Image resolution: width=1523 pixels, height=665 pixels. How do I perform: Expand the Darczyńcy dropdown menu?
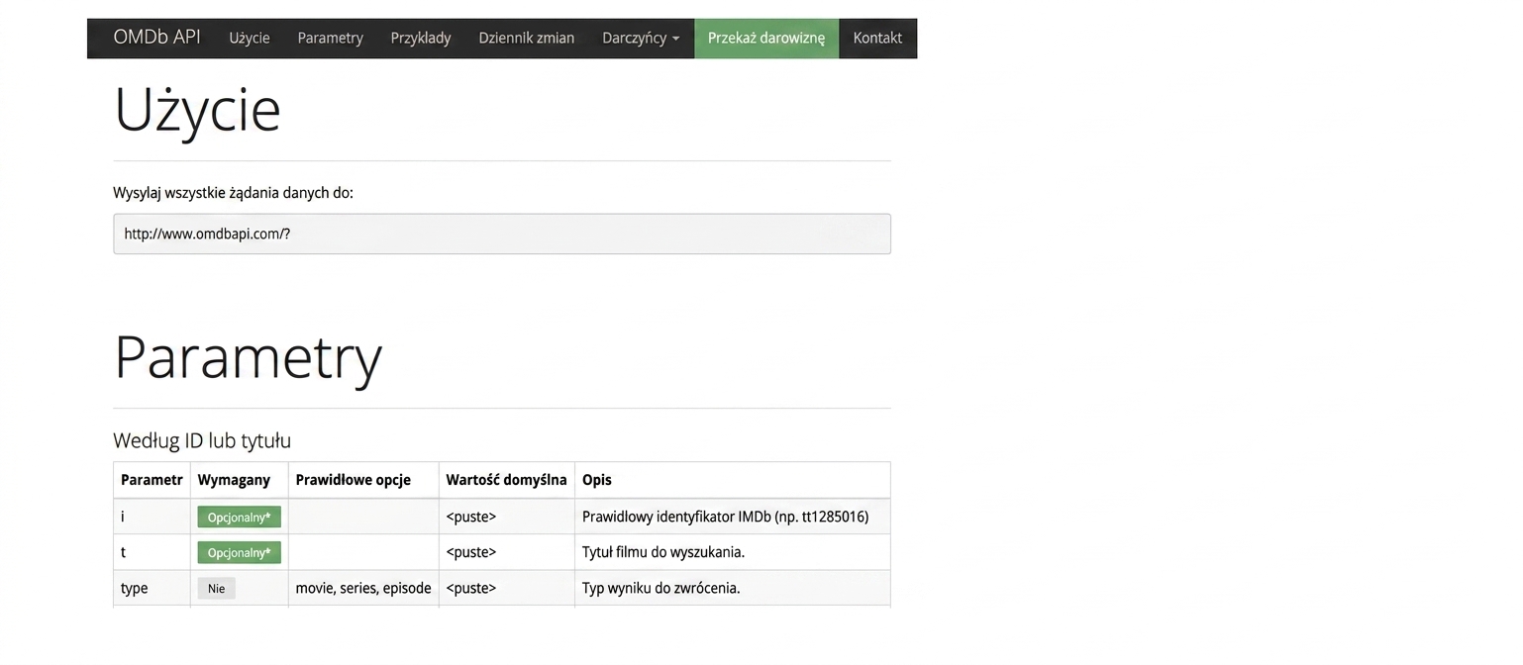click(641, 38)
